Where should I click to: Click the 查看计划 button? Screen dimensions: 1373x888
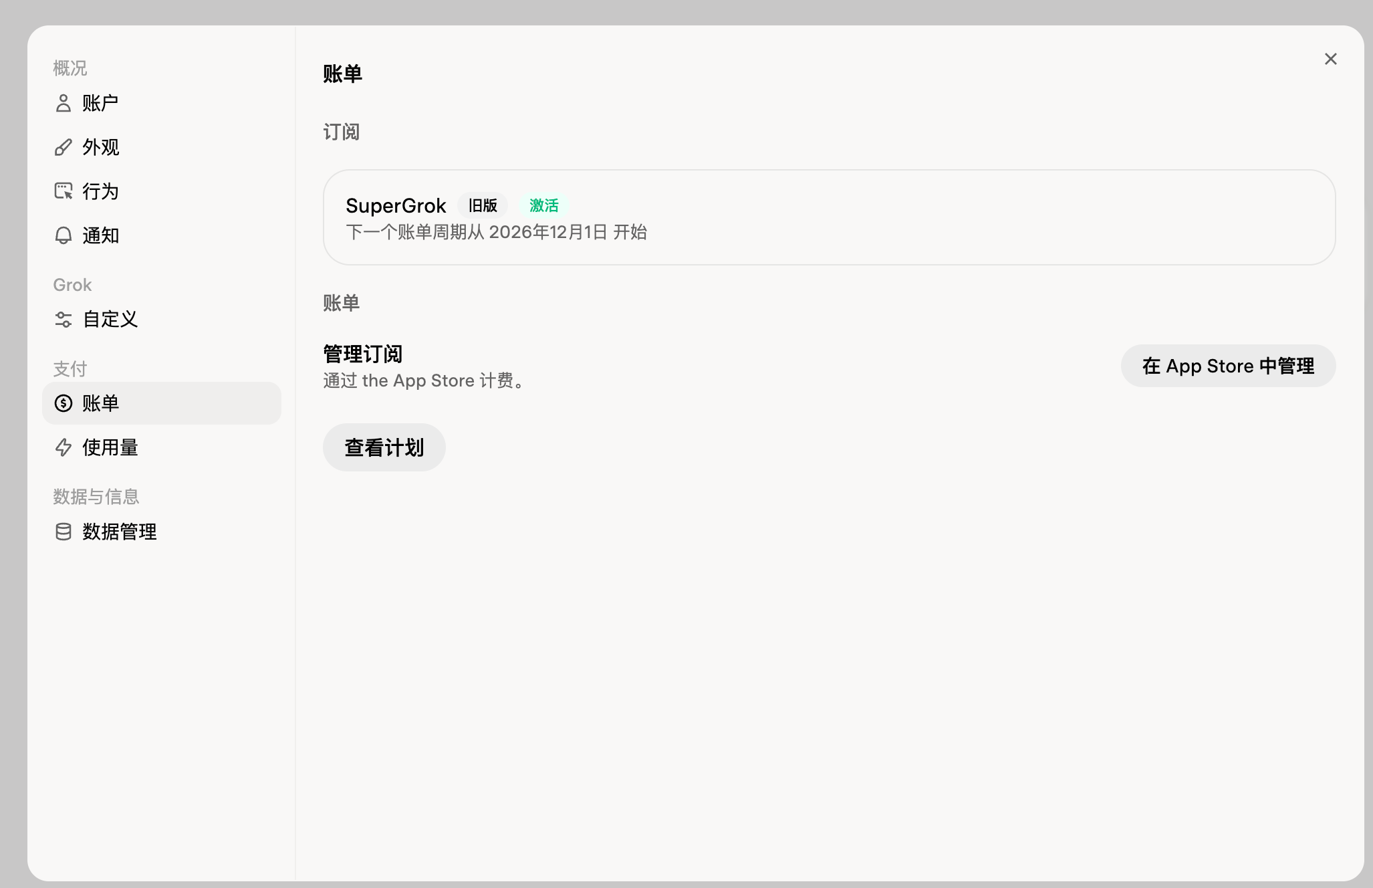pos(384,447)
